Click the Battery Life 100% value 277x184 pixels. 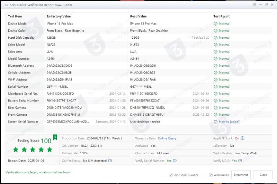84,153
